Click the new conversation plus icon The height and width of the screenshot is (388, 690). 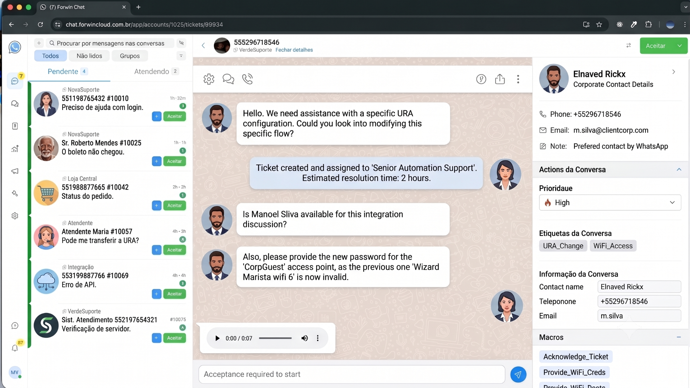point(39,43)
